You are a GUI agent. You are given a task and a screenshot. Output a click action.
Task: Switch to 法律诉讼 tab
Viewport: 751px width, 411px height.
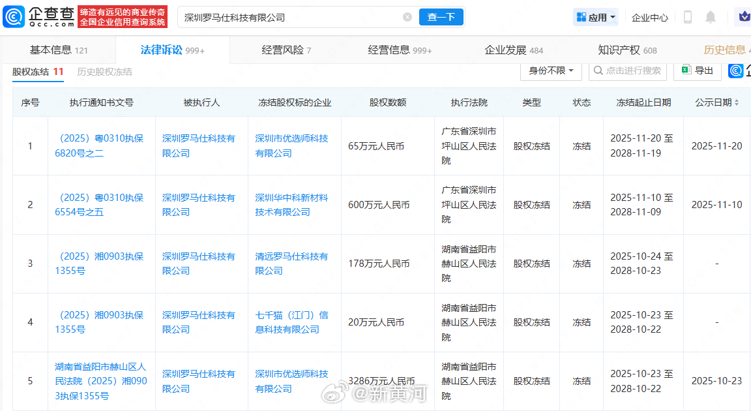172,50
